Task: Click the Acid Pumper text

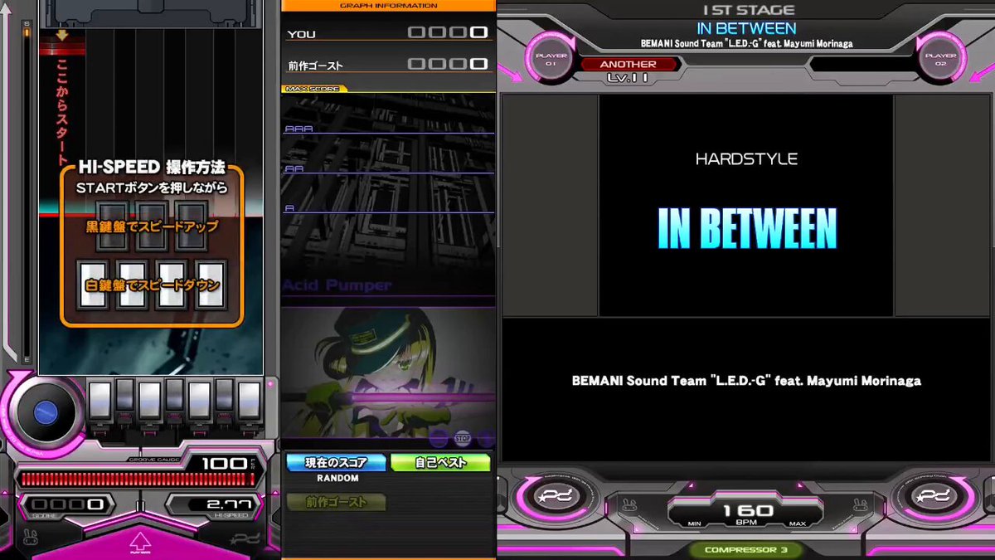Action: (x=337, y=285)
